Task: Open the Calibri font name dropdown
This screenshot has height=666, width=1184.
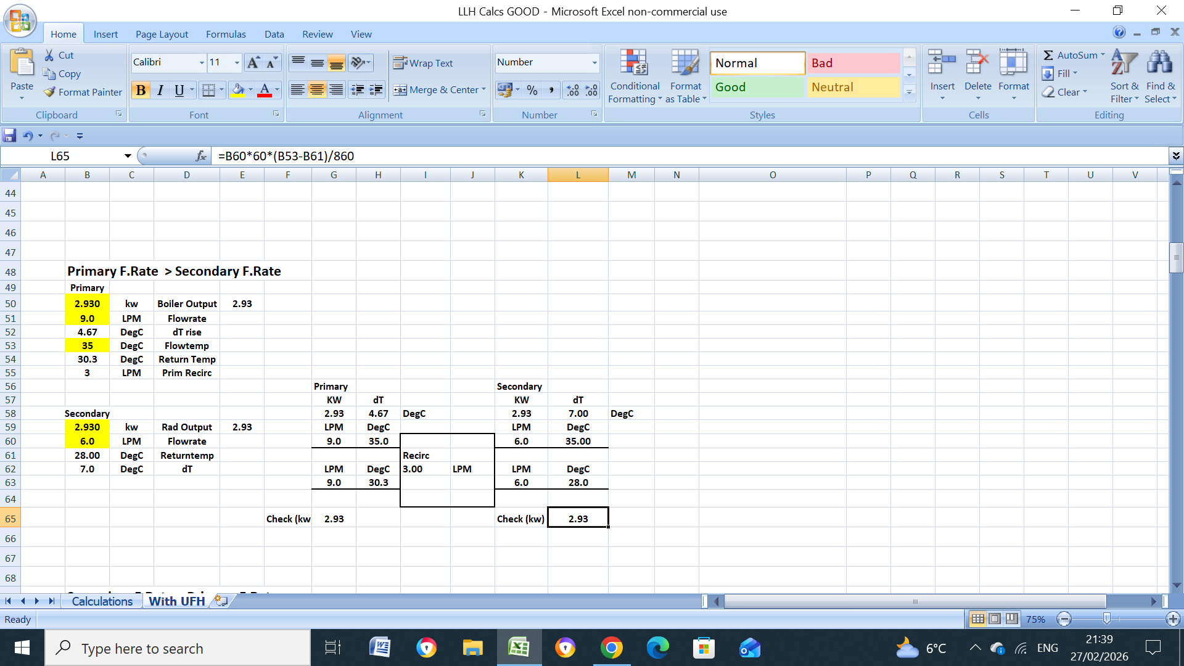Action: click(x=202, y=62)
